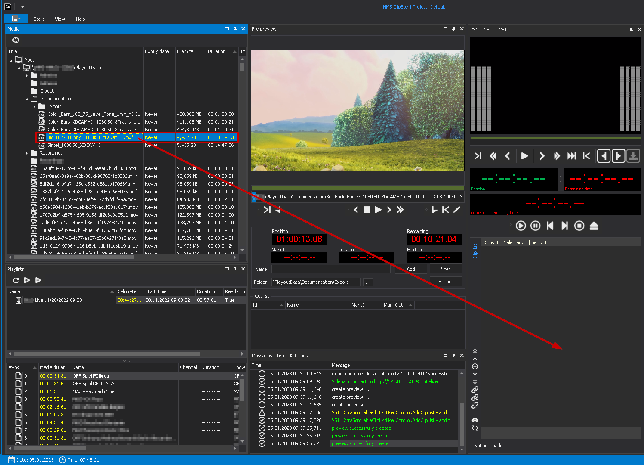Click the circled pause icon in VS1
Image resolution: width=644 pixels, height=465 pixels.
coord(536,226)
